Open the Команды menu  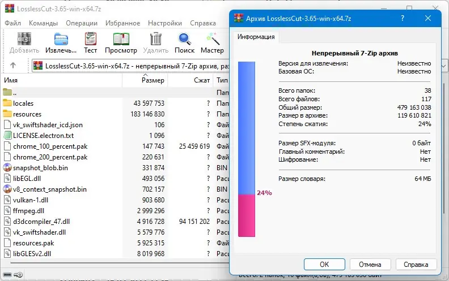43,23
